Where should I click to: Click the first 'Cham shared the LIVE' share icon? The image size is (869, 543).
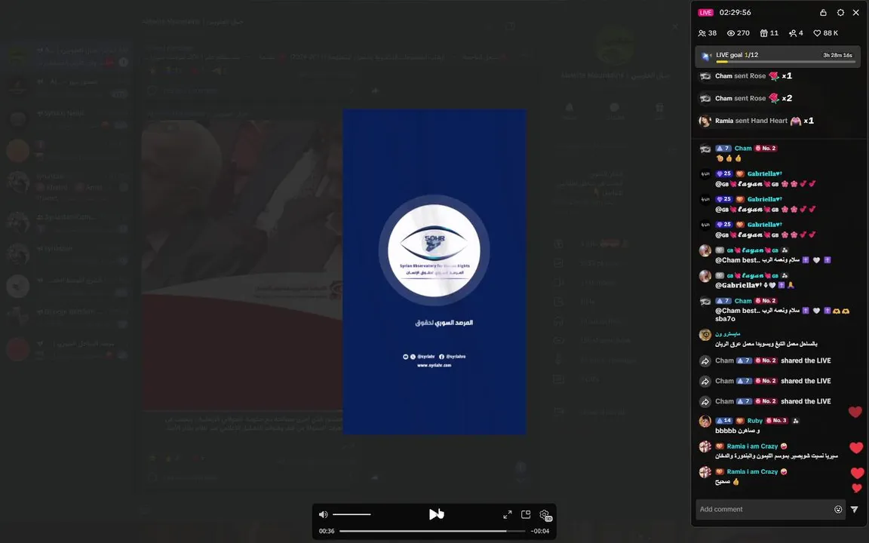[705, 360]
